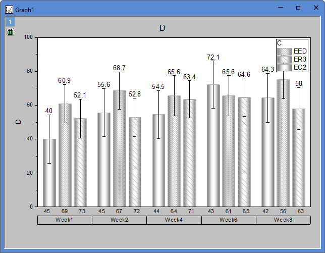The image size is (325, 253).
Task: Select the EC2 legend label
Action: [300, 67]
